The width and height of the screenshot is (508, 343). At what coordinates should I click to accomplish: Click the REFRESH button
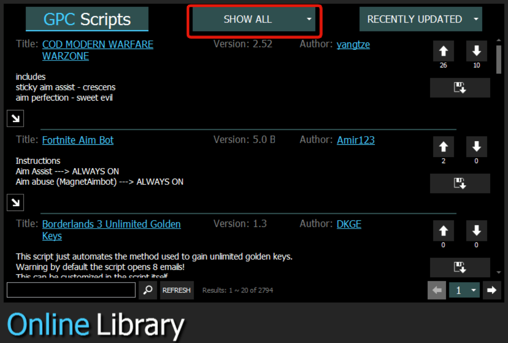coord(177,290)
